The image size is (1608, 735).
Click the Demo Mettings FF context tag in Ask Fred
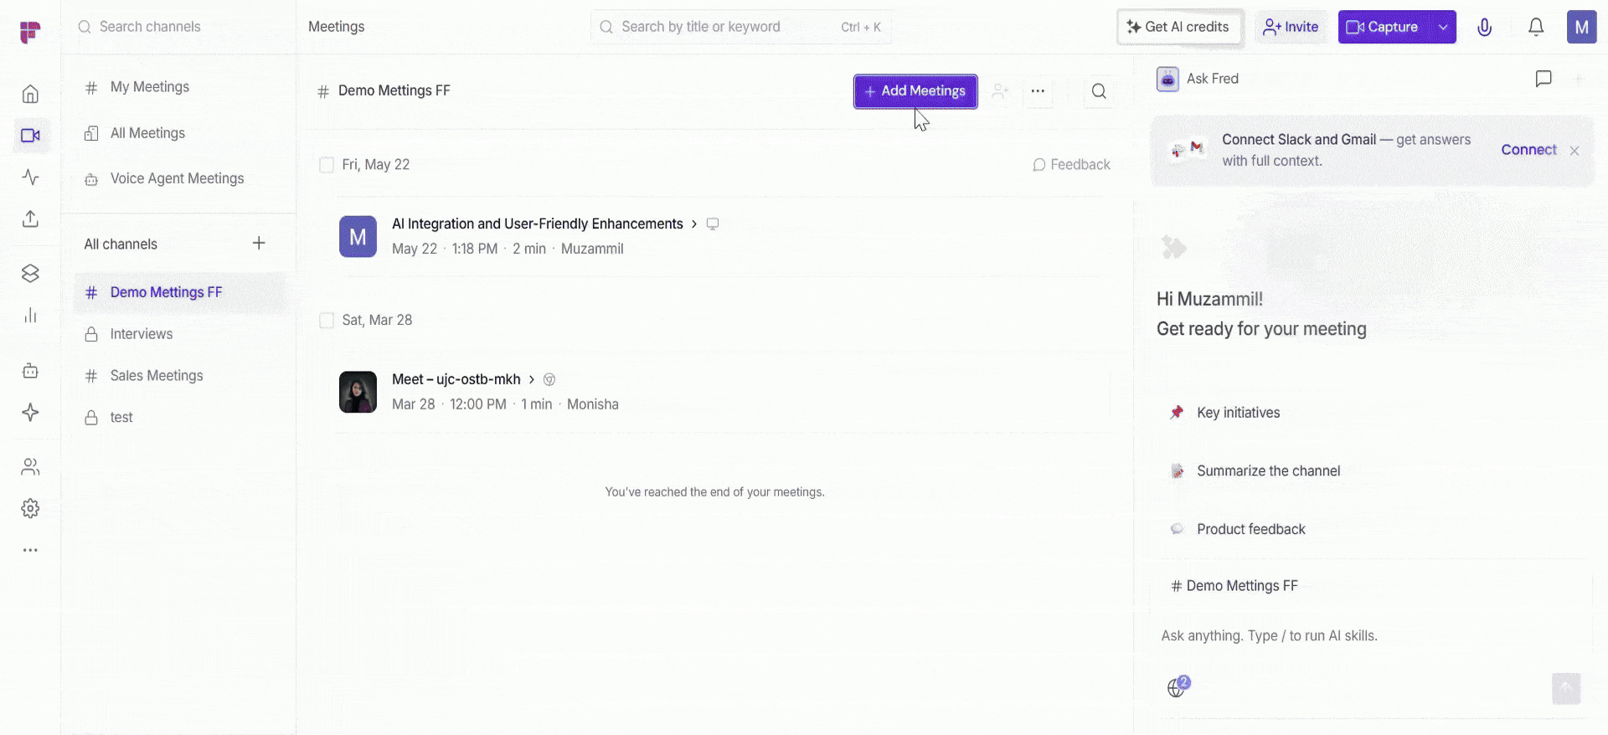pyautogui.click(x=1234, y=586)
